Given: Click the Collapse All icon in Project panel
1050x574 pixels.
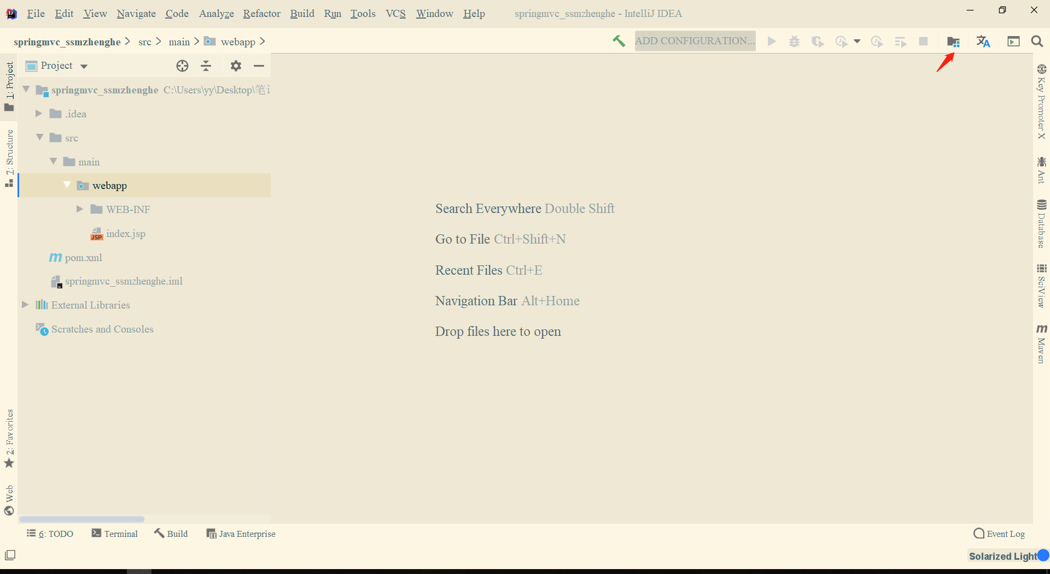Looking at the screenshot, I should click(206, 66).
